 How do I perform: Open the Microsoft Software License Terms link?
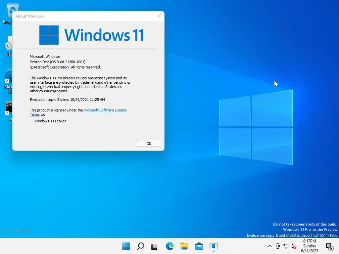pyautogui.click(x=105, y=110)
